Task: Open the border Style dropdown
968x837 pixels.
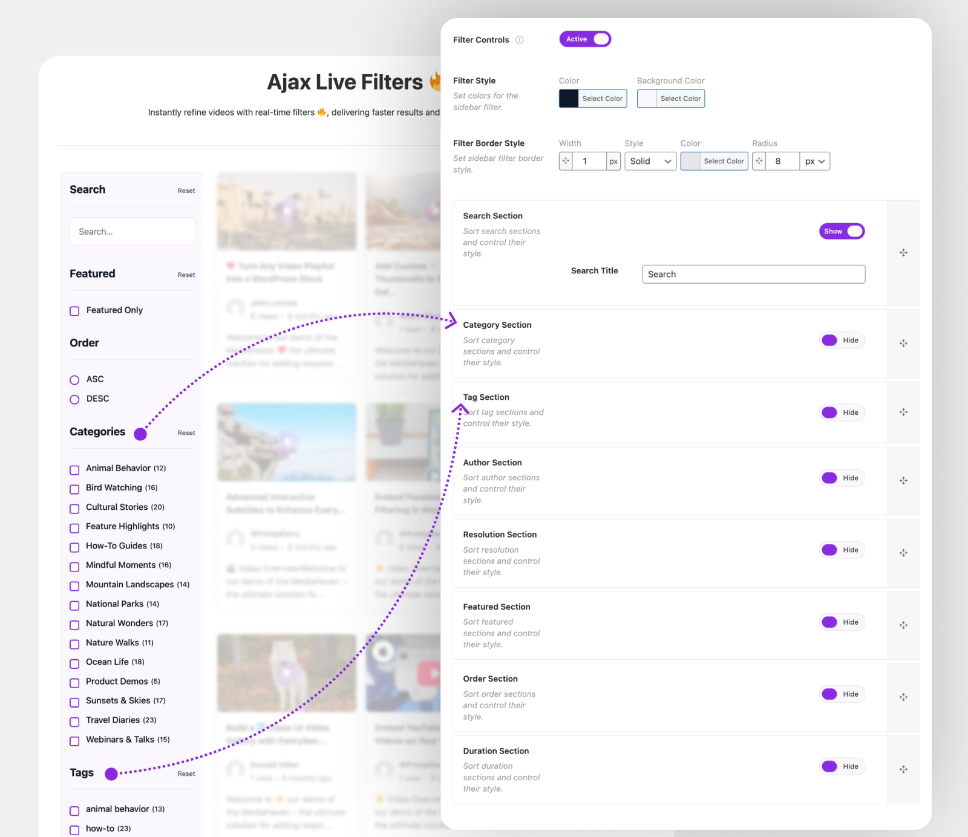Action: (650, 161)
